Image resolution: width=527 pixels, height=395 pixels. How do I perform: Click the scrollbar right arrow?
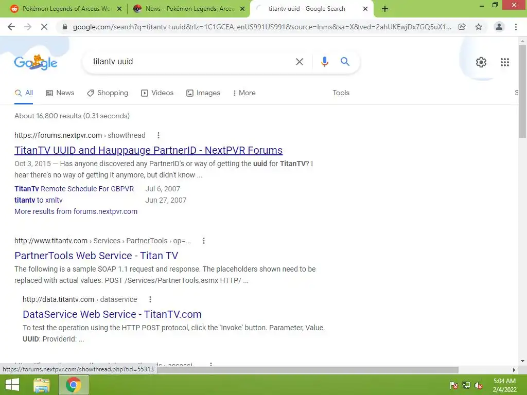click(x=514, y=370)
